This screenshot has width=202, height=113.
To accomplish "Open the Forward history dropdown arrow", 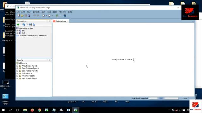I will pos(52,16).
